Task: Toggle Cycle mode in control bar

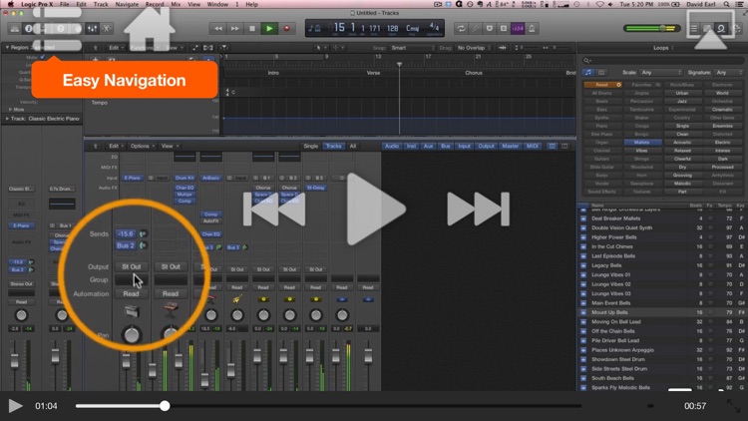Action: pos(461,29)
